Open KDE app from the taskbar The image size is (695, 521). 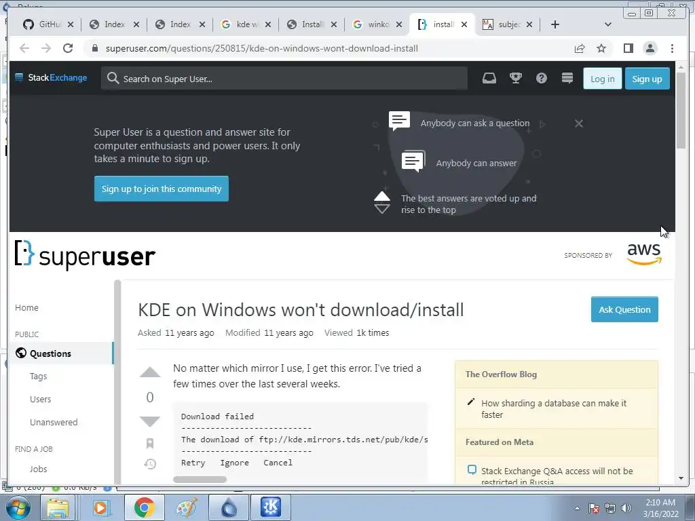coord(271,507)
